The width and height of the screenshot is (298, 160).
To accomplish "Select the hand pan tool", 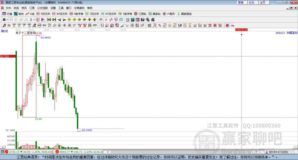I will (x=101, y=20).
